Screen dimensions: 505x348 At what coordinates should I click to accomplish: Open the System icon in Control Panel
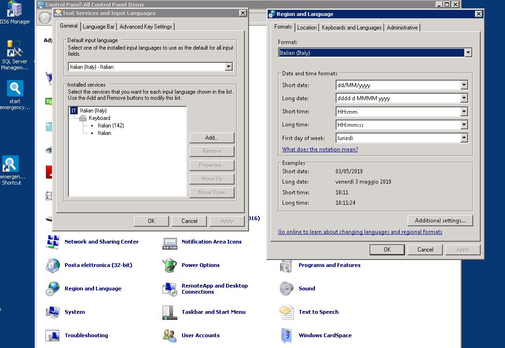click(x=53, y=312)
